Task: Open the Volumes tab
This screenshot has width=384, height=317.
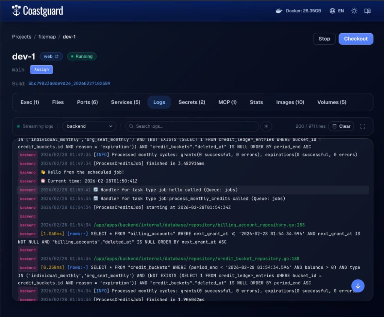Action: (x=331, y=102)
